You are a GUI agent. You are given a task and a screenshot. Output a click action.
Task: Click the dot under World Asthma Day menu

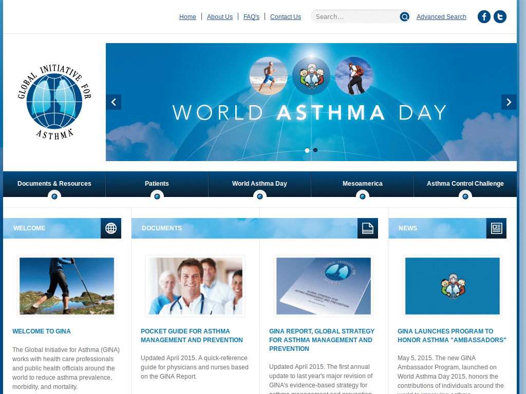pyautogui.click(x=259, y=196)
